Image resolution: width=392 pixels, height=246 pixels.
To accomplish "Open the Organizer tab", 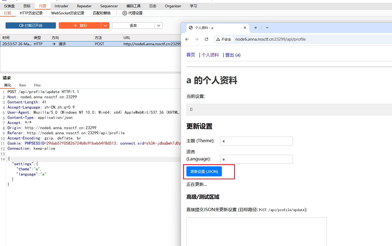I will (173, 6).
